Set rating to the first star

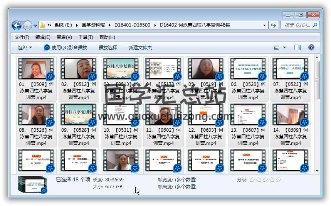(x=252, y=180)
